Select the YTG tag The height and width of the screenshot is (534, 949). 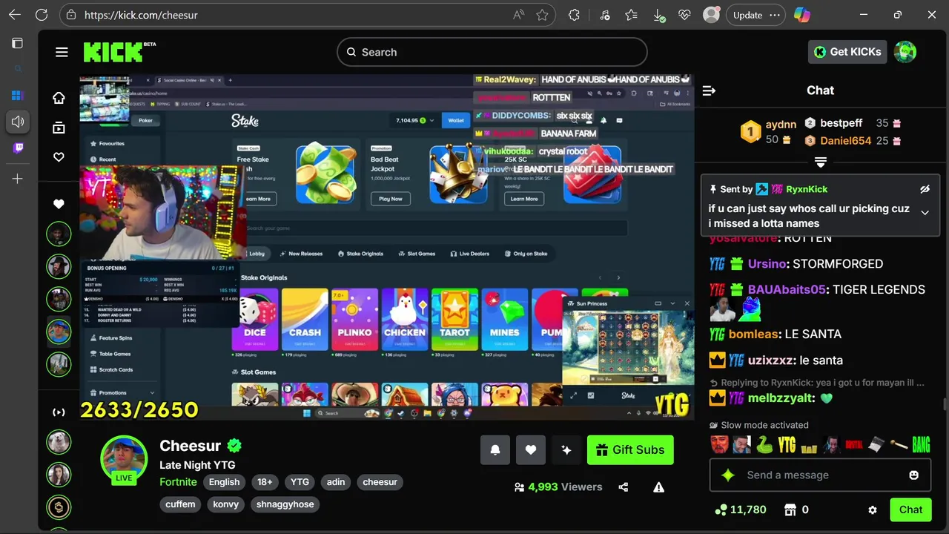[x=300, y=482]
